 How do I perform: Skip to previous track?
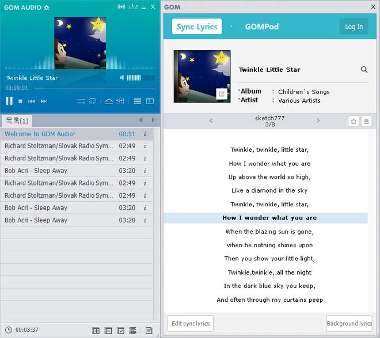(31, 101)
